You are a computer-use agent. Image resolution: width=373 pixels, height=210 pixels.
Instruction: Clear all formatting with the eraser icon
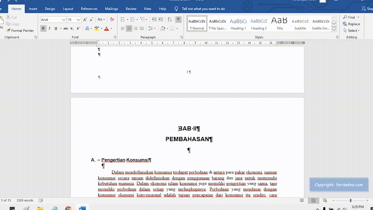(112, 20)
